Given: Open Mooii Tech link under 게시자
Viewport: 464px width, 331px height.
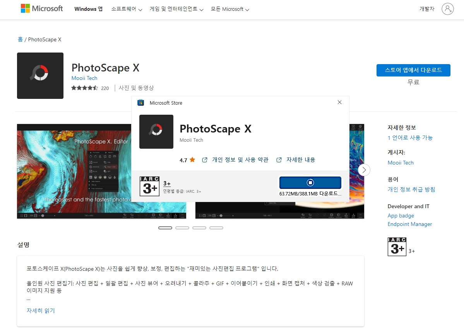Looking at the screenshot, I should [401, 163].
